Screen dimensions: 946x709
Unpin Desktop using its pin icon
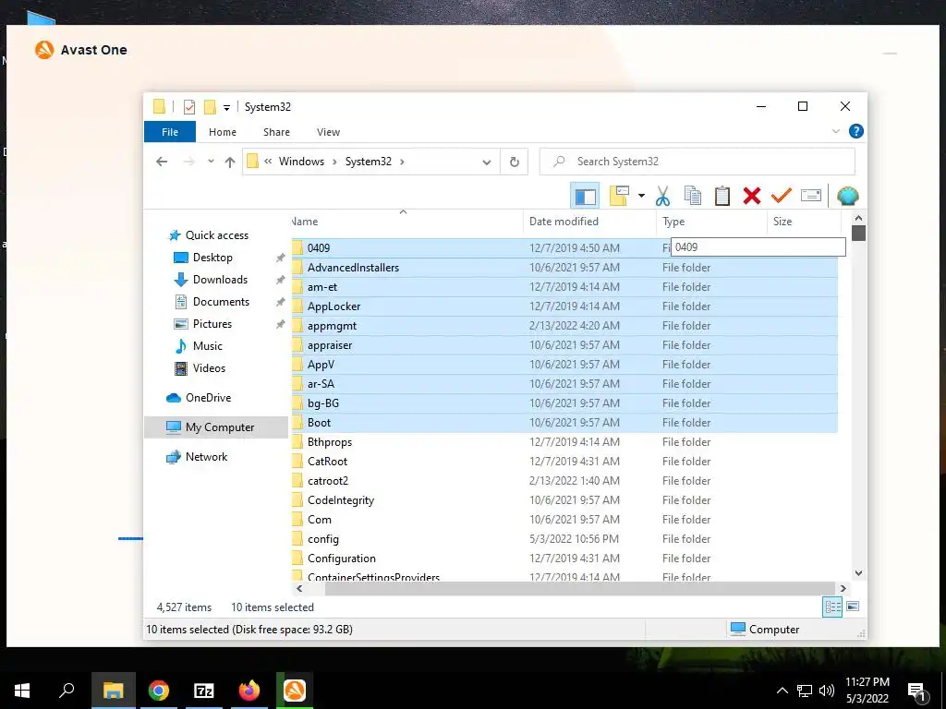point(280,258)
